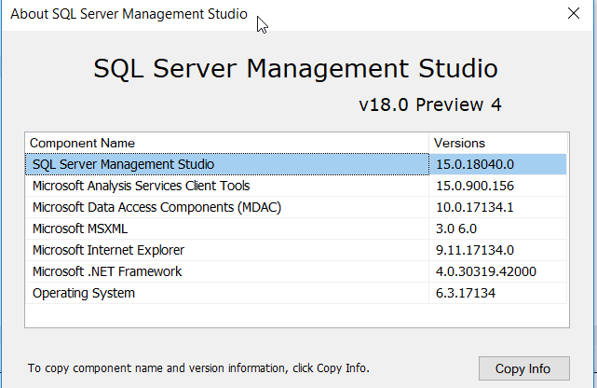Click version 10.0.17134.1 cell
Image resolution: width=597 pixels, height=388 pixels.
pyautogui.click(x=475, y=207)
